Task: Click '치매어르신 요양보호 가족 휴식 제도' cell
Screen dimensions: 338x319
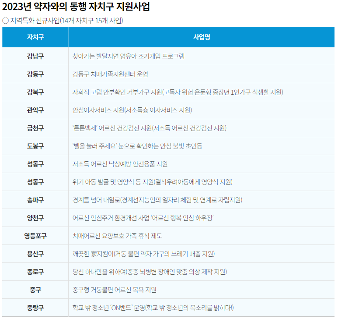Action: [202, 236]
